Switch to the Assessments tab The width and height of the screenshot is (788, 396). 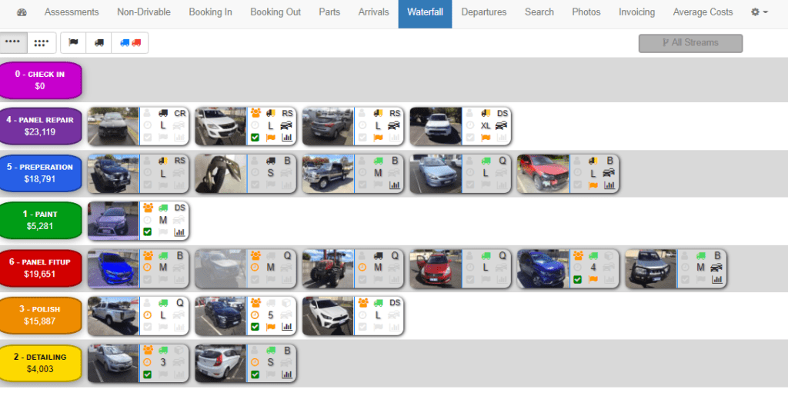pos(72,12)
